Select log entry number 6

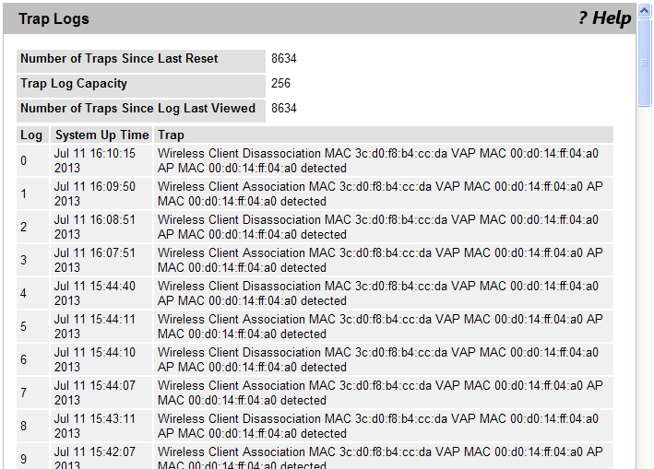point(24,359)
